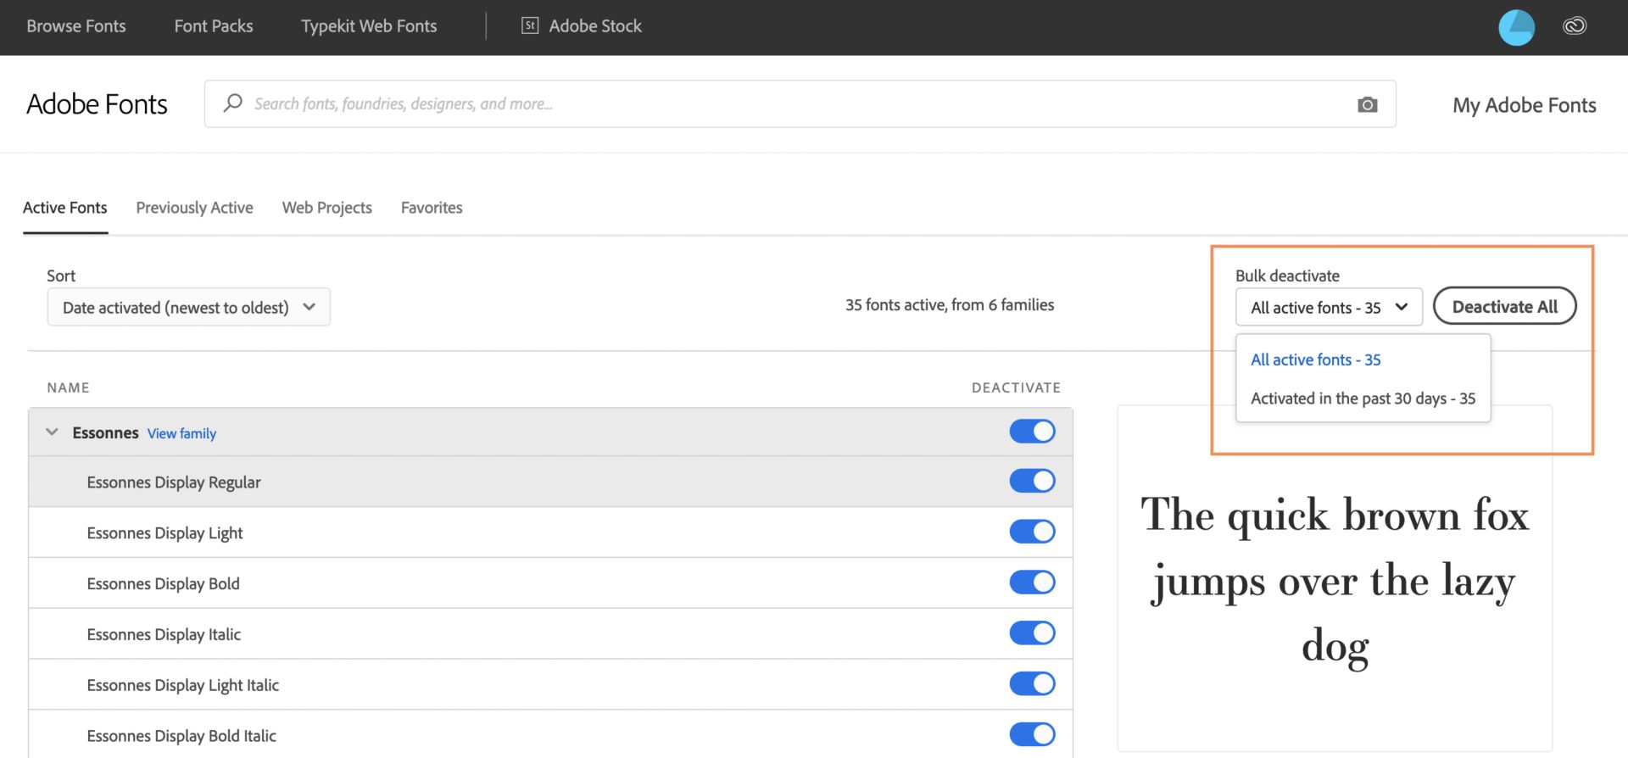Choose Activated in the past 30 days option
The image size is (1628, 758).
tap(1363, 399)
